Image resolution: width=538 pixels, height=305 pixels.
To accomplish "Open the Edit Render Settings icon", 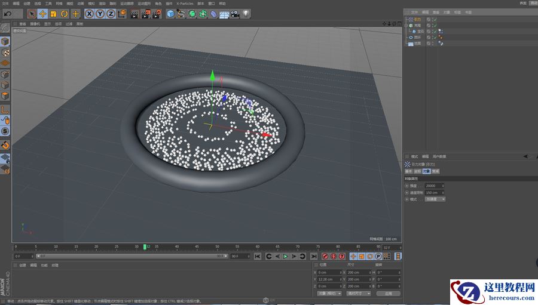I will (x=157, y=14).
